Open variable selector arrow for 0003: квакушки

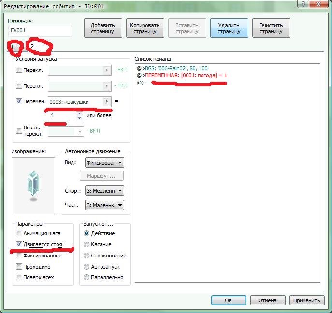click(107, 101)
